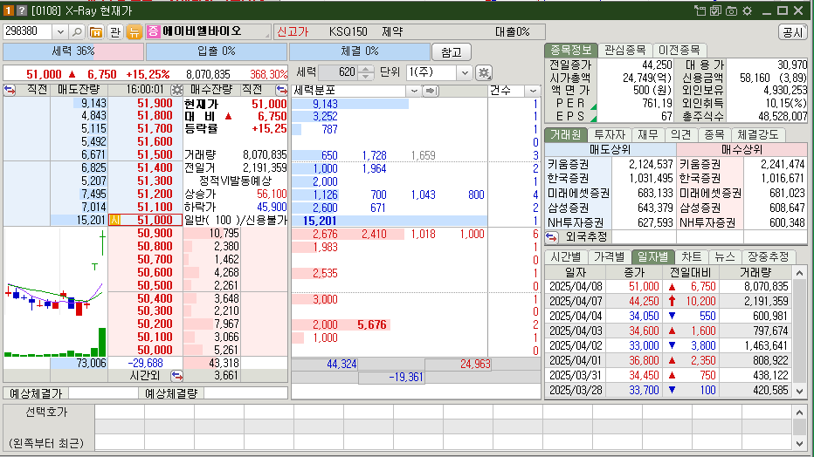Switch to the 이전종목 tab
814x457 pixels.
coord(679,50)
